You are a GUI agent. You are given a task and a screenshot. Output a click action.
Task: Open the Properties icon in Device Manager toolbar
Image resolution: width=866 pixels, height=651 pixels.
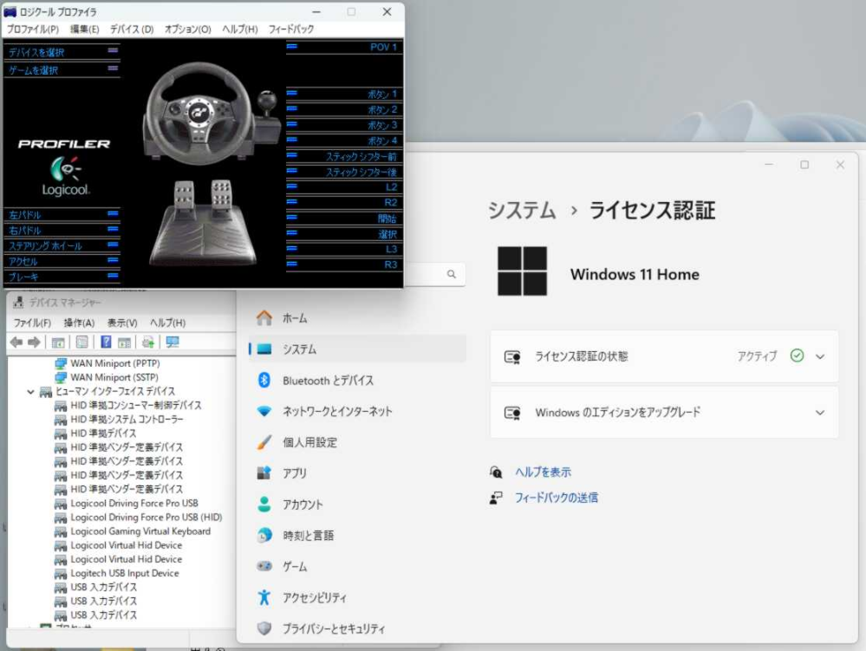[81, 342]
